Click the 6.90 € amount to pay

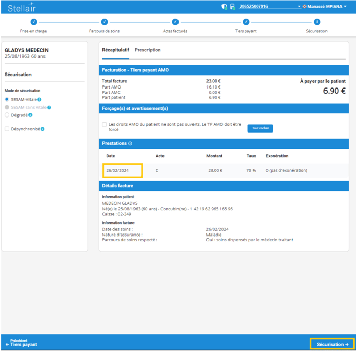coord(334,91)
